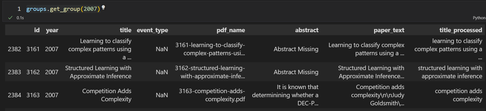Click the Python cell language label
The height and width of the screenshot is (111, 486).
[x=479, y=18]
